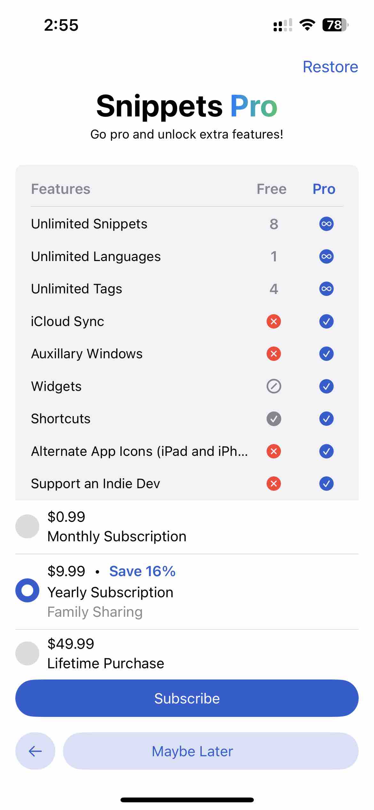
Task: Click the Pro column header
Action: point(324,189)
